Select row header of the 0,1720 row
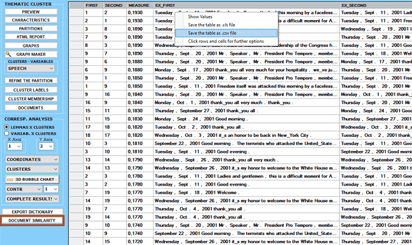This screenshot has width=412, height=245. coord(76,241)
